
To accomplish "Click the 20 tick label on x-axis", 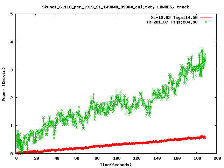I will [x=36, y=159].
